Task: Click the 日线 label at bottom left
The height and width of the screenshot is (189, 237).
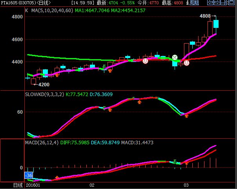Action: 18,185
